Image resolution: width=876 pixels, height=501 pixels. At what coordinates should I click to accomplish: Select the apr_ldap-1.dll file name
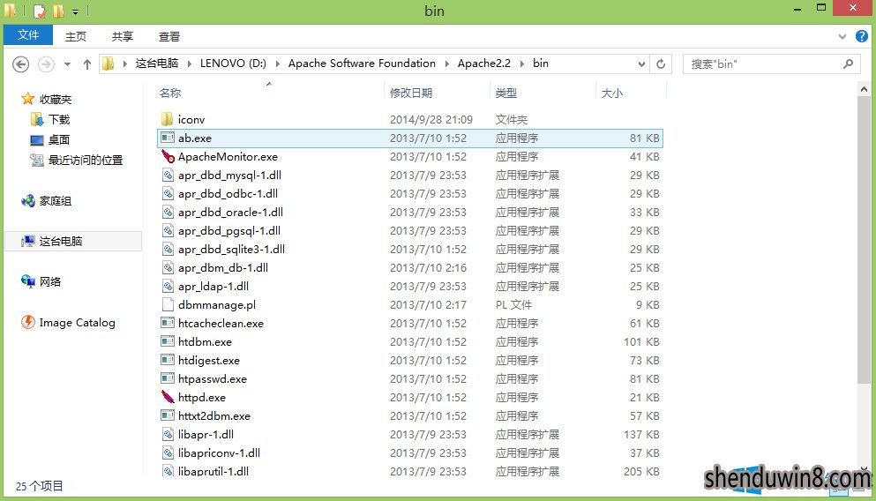[213, 286]
